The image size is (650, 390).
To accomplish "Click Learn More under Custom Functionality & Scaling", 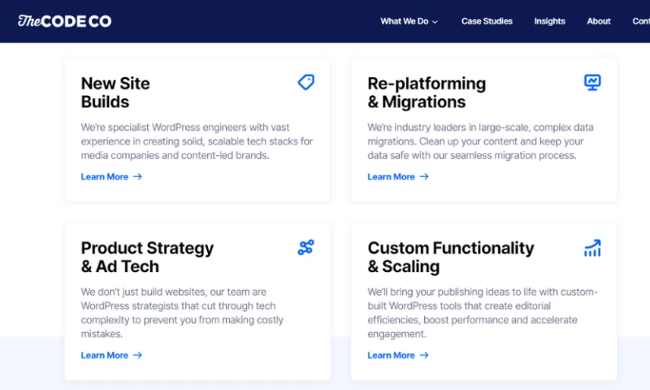I will [391, 355].
